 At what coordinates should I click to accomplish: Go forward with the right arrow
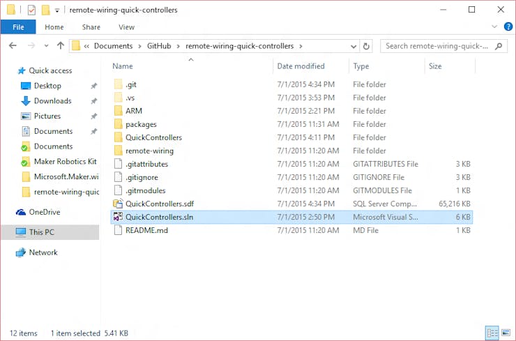tap(31, 46)
